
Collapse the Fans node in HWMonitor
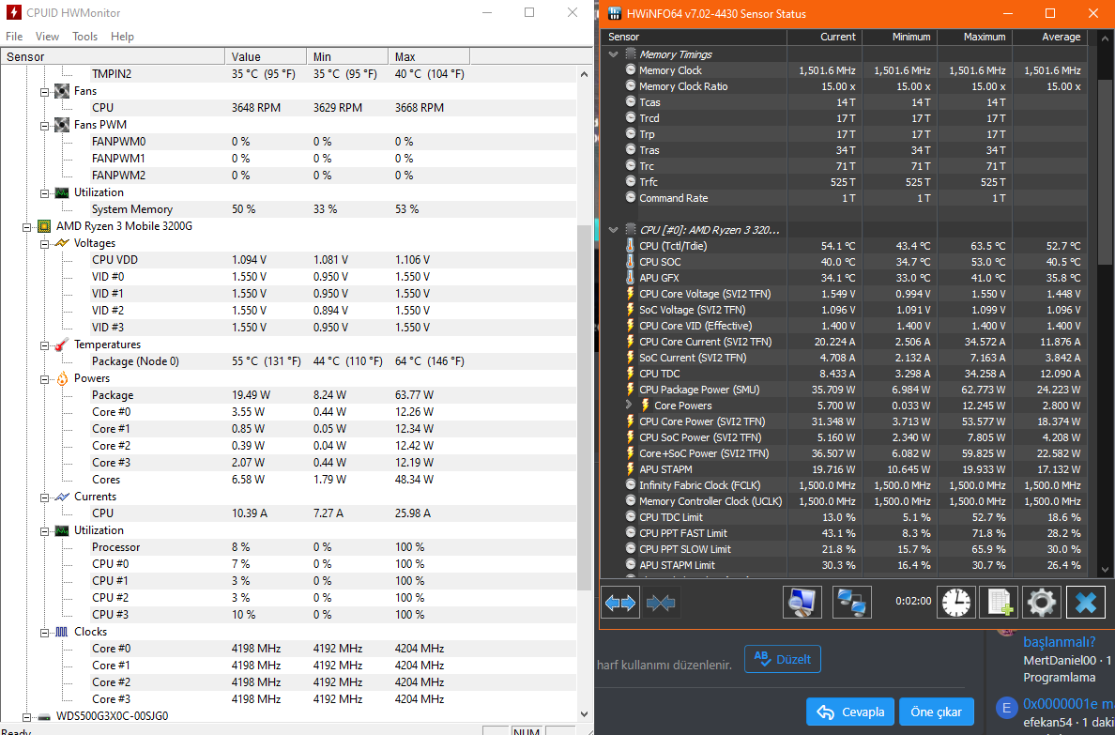pos(45,92)
